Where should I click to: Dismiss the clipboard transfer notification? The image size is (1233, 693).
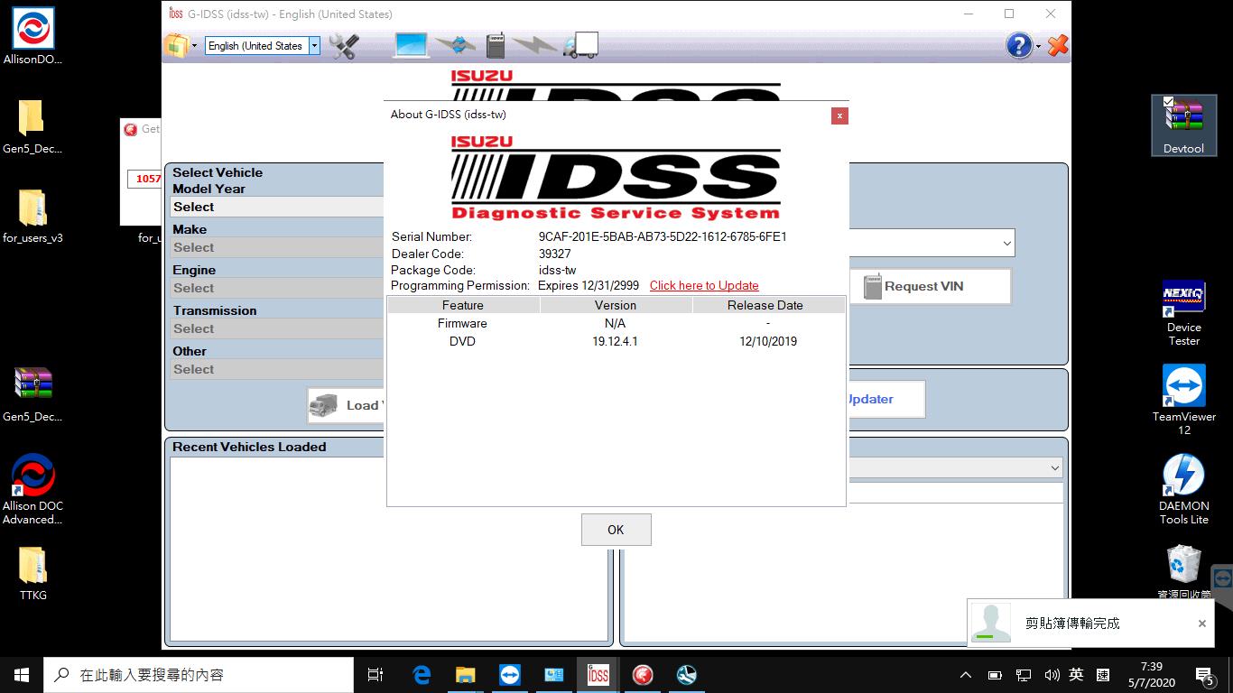pyautogui.click(x=1202, y=624)
